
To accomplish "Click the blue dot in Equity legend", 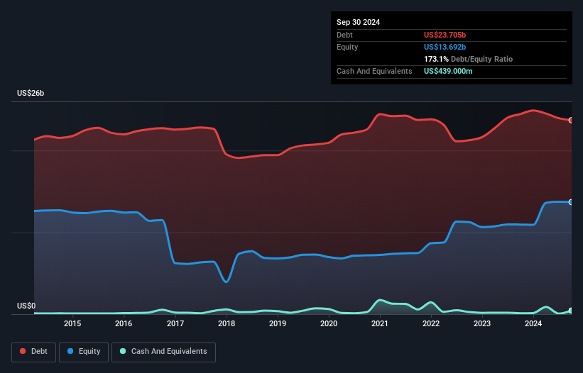I will (70, 351).
